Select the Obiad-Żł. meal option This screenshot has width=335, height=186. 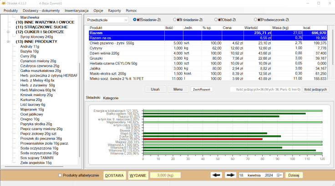217,20
